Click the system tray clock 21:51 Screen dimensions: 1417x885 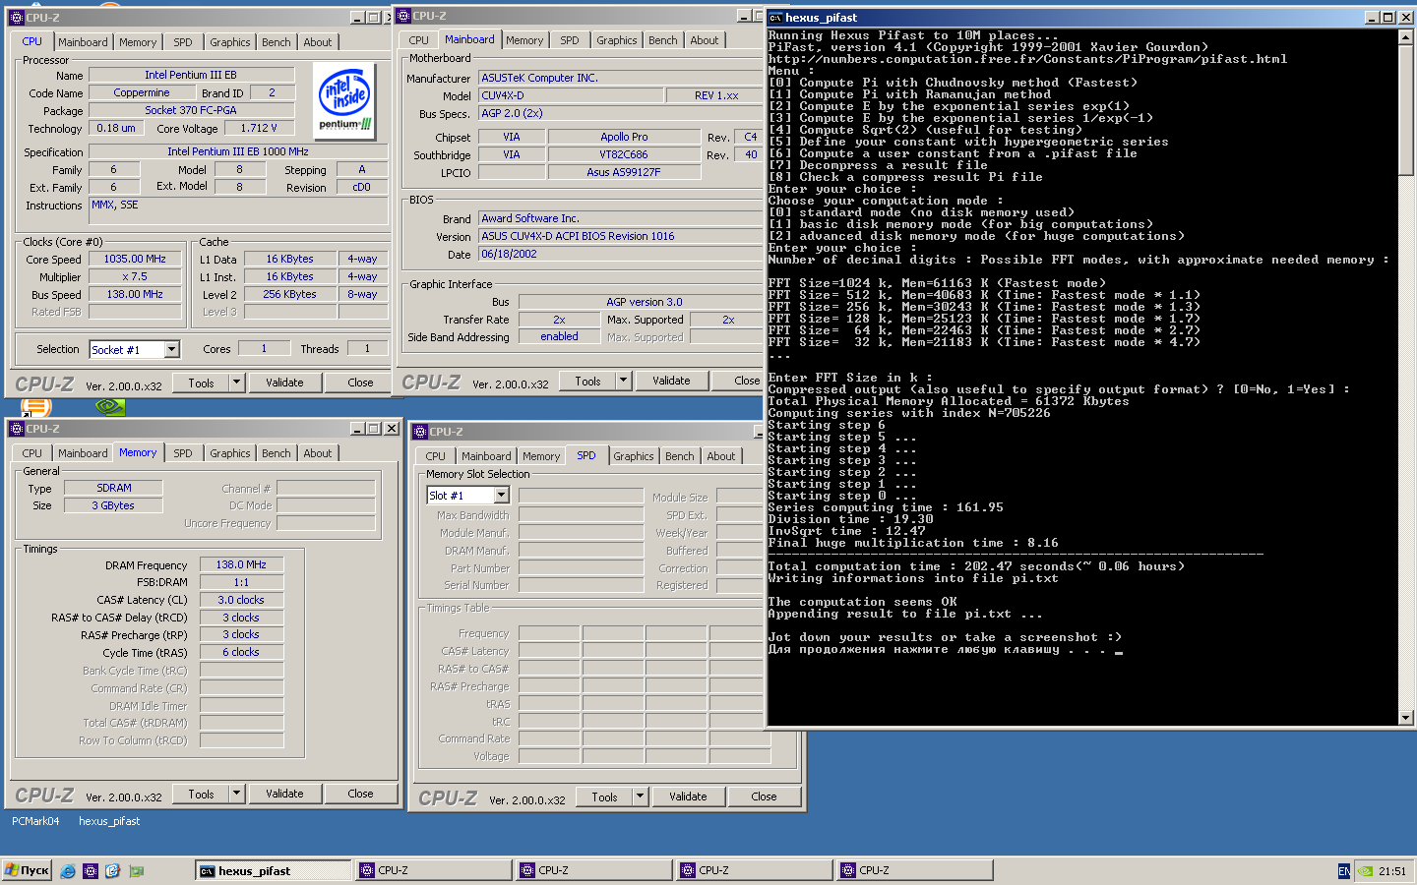coord(1392,871)
